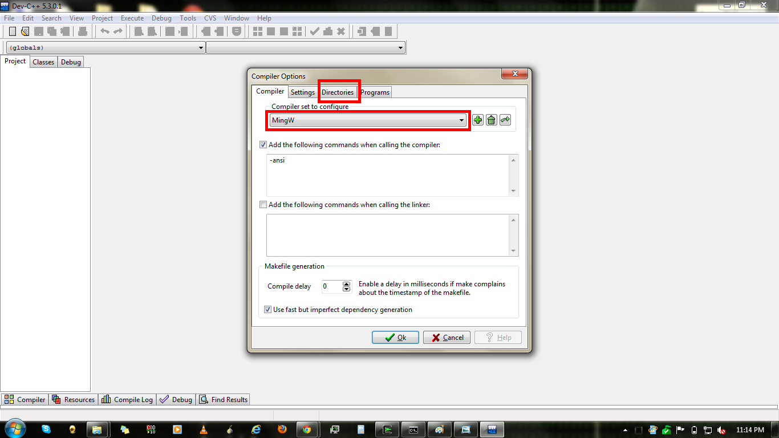Open the Command Prompt taskbar icon
This screenshot has height=438, width=779.
click(414, 429)
